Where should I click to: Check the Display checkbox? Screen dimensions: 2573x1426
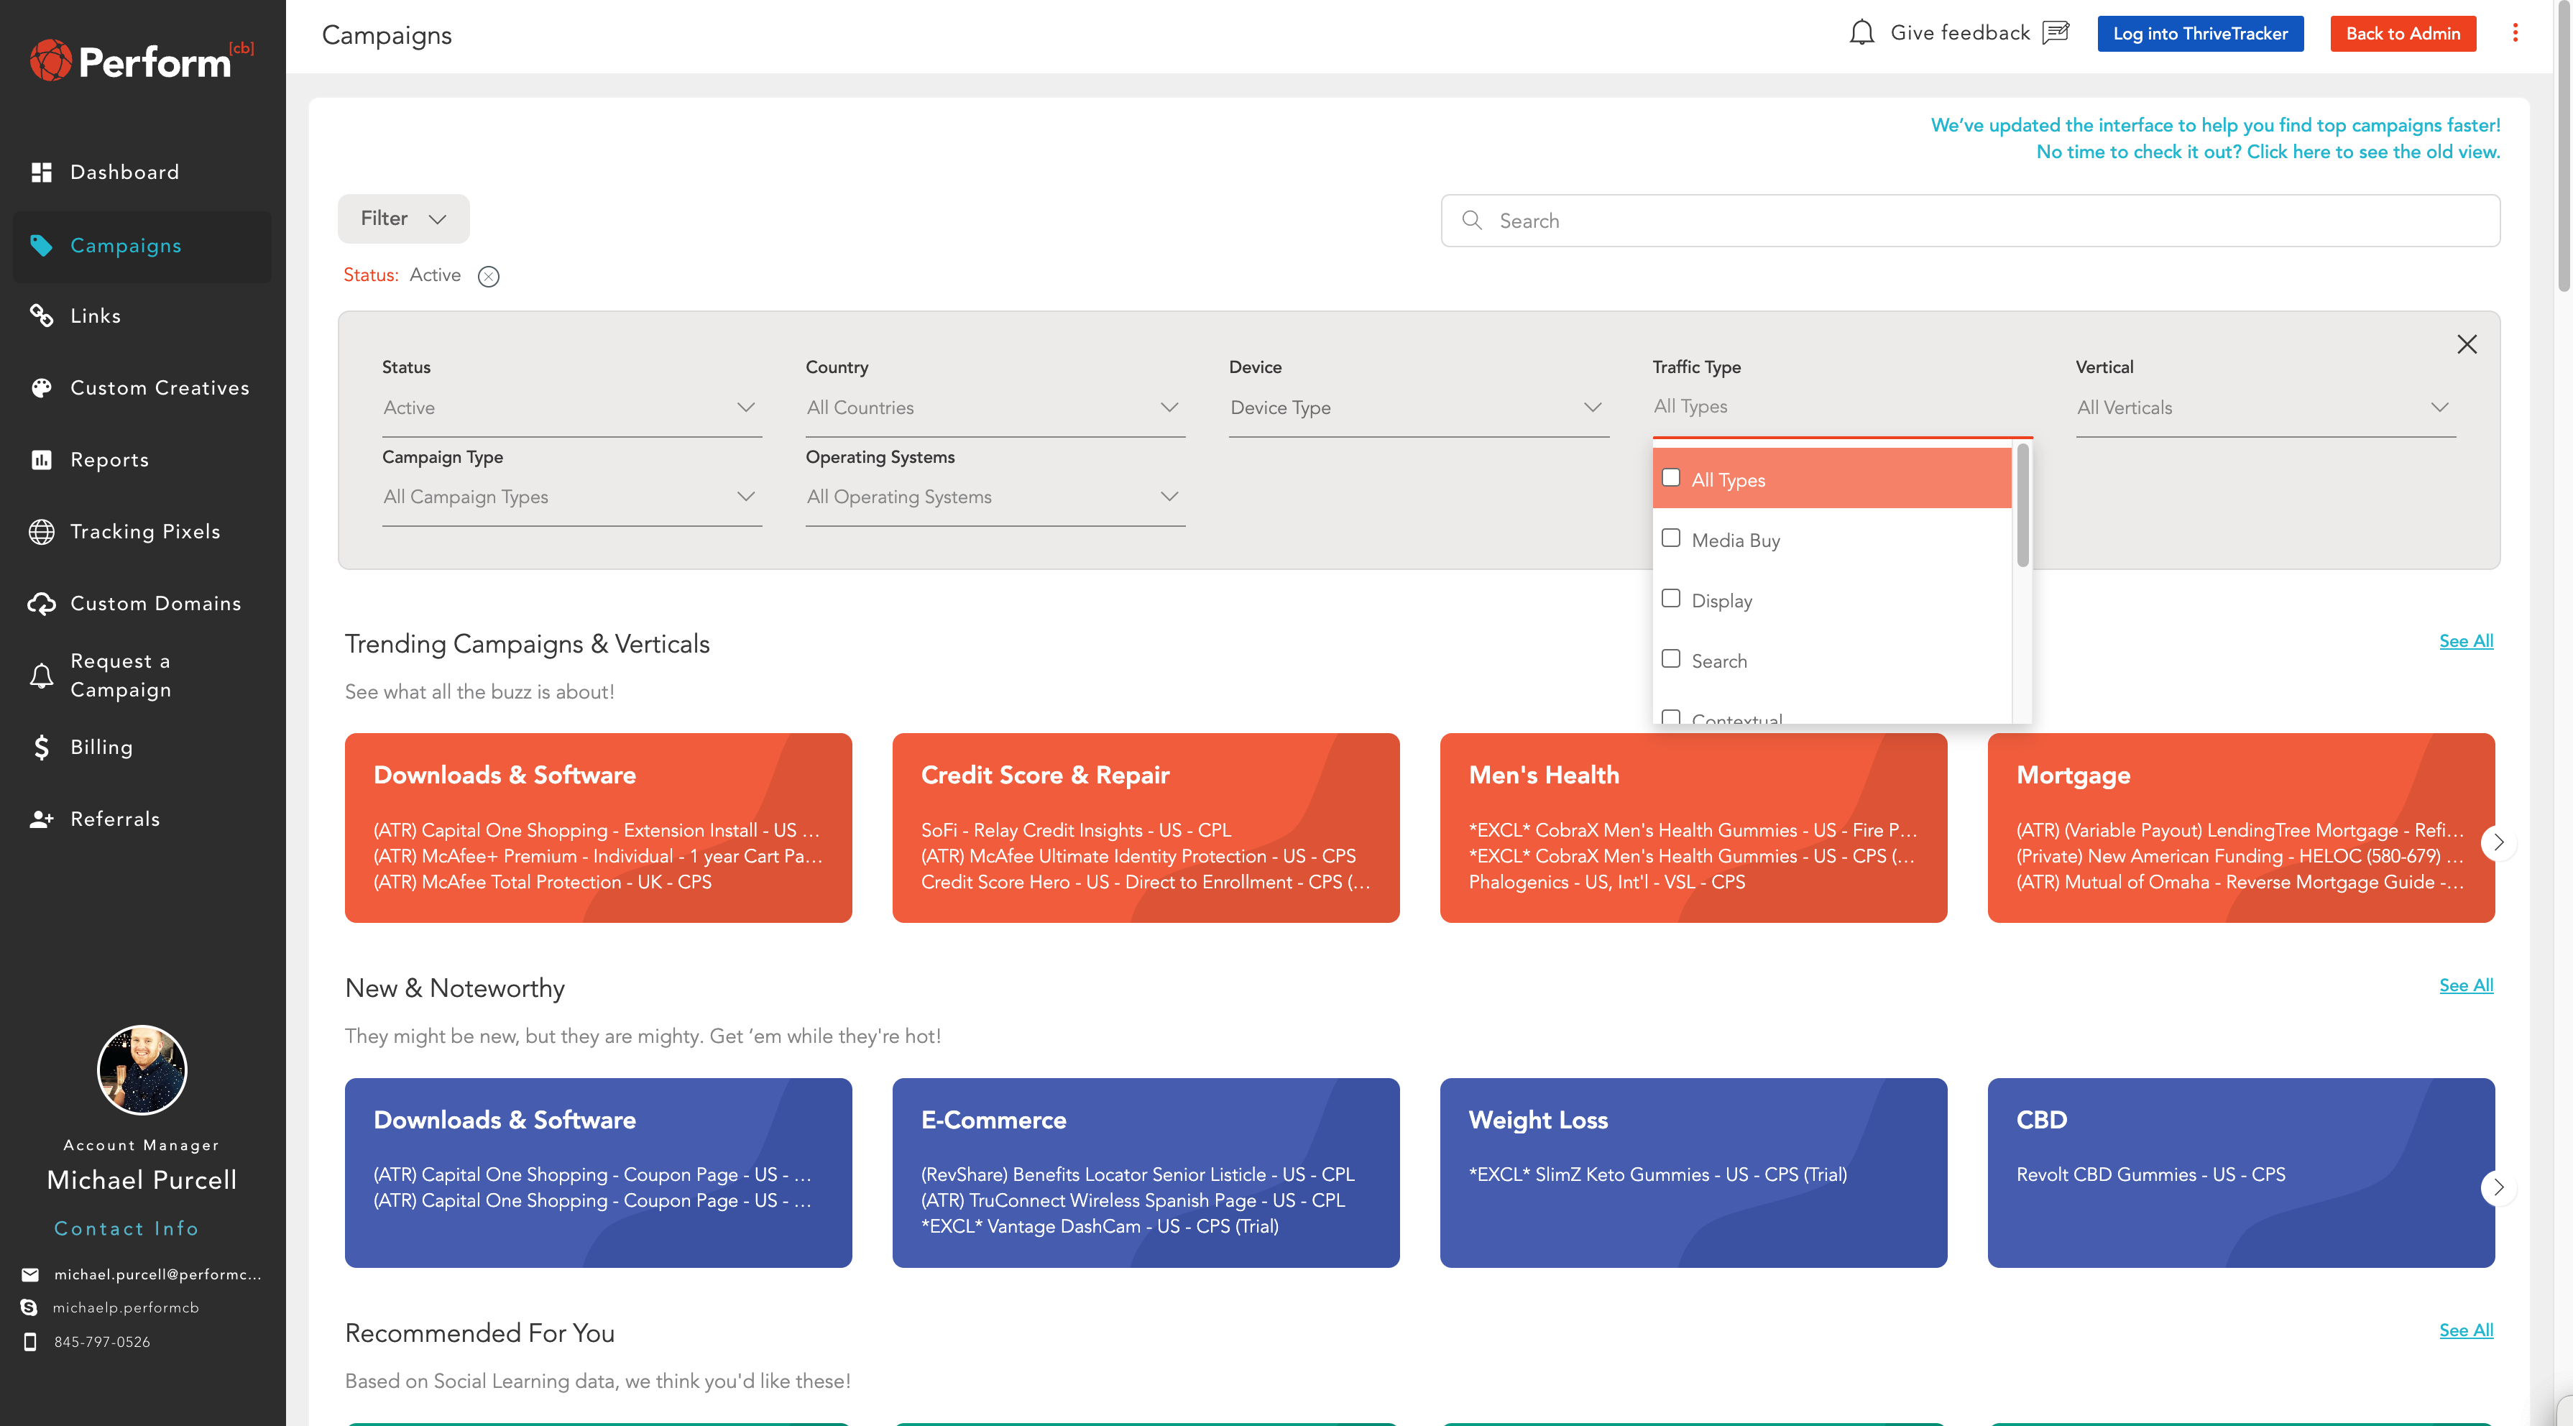1670,598
